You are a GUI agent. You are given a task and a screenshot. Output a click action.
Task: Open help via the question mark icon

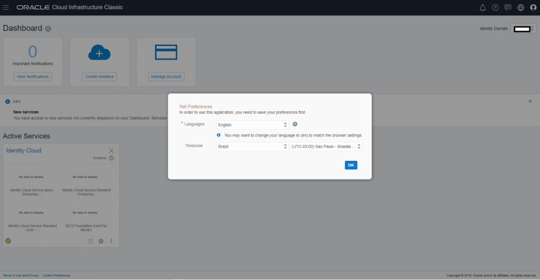[x=495, y=7]
